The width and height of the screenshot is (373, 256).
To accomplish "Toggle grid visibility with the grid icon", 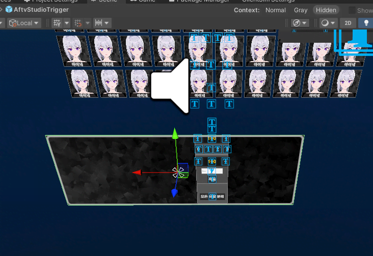I will pos(57,23).
